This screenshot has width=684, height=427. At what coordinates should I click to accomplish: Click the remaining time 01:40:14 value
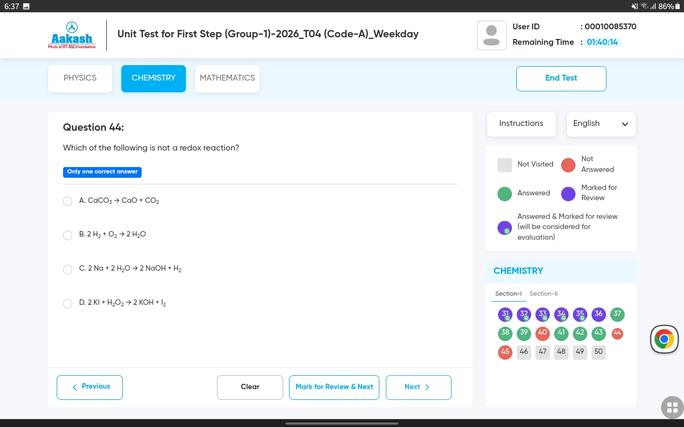(x=602, y=42)
